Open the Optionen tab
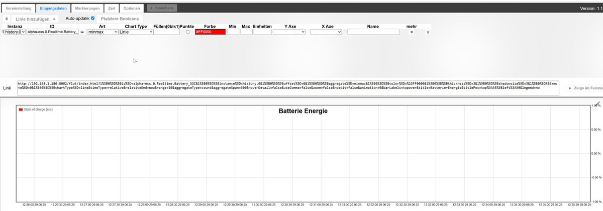 click(131, 9)
